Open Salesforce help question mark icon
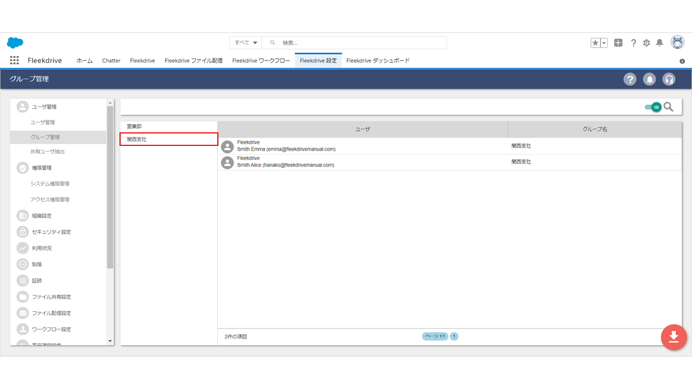This screenshot has width=692, height=389. 634,43
